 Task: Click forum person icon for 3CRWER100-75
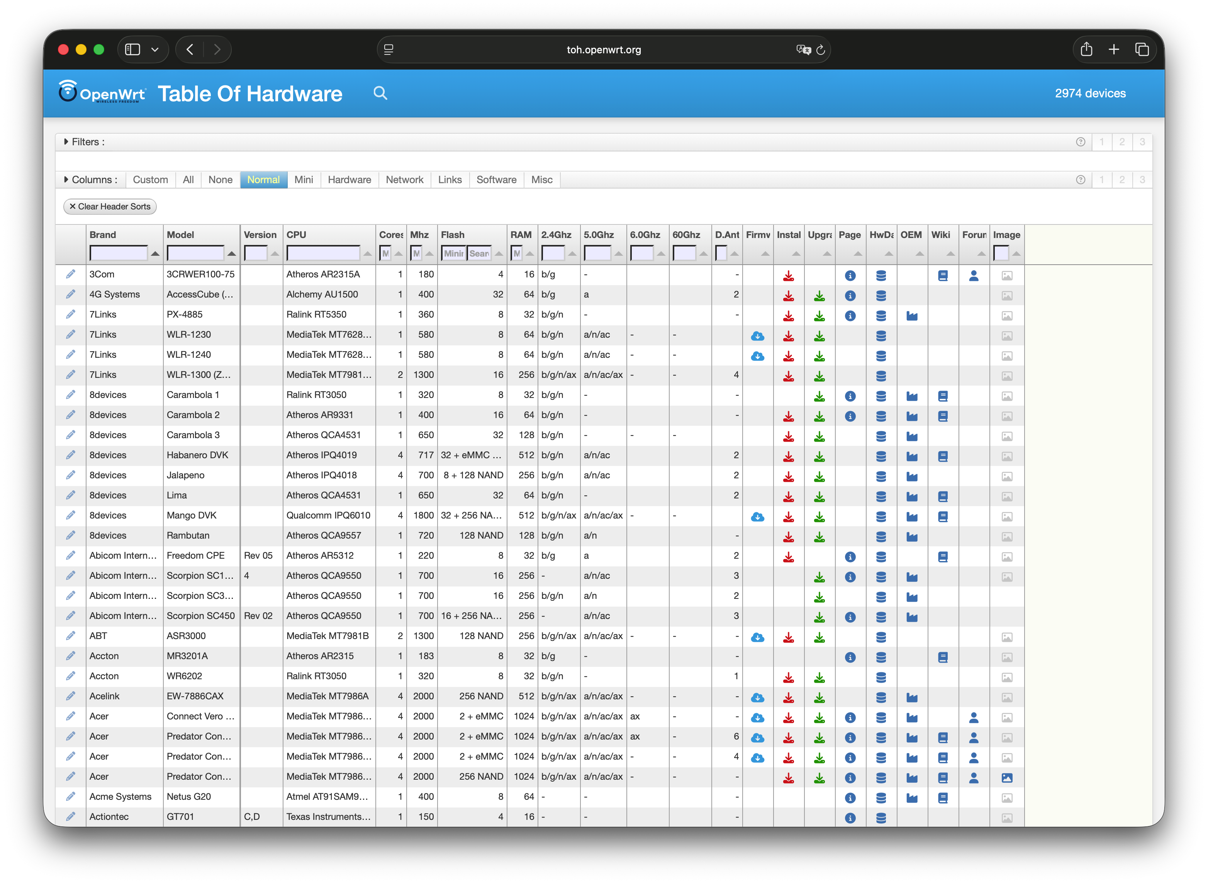[x=973, y=275]
